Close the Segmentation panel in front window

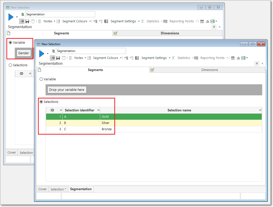[262, 63]
